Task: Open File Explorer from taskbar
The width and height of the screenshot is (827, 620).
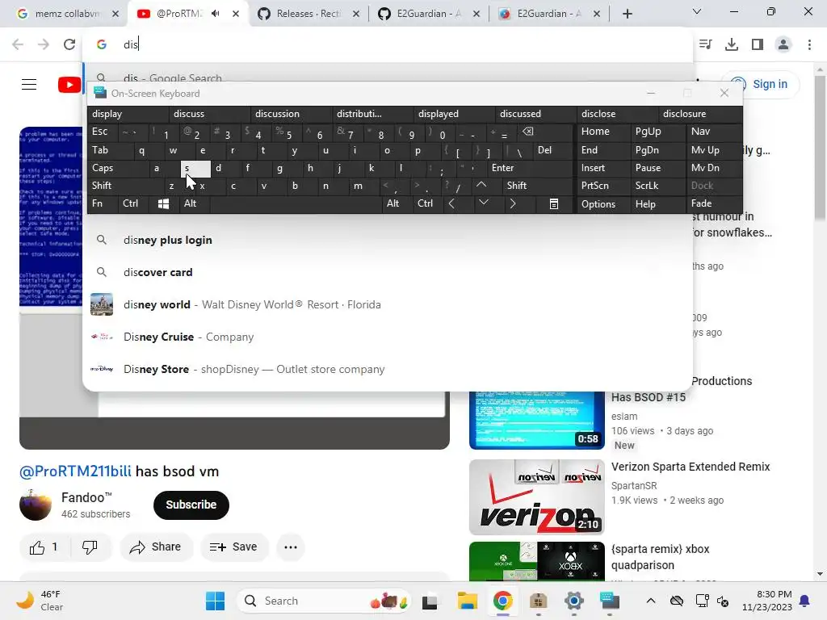Action: 468,601
